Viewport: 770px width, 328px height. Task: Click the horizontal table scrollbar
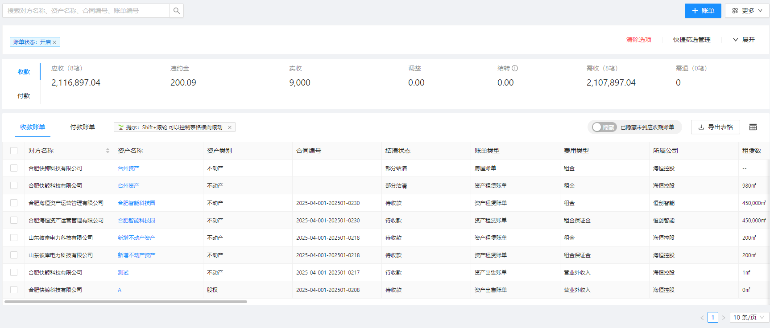[126, 302]
